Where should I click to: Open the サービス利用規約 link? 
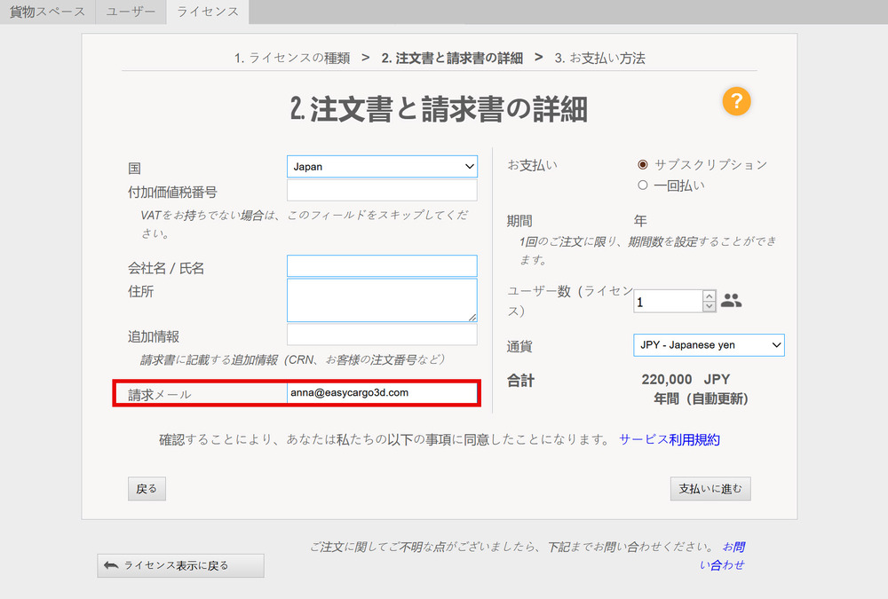pyautogui.click(x=670, y=439)
